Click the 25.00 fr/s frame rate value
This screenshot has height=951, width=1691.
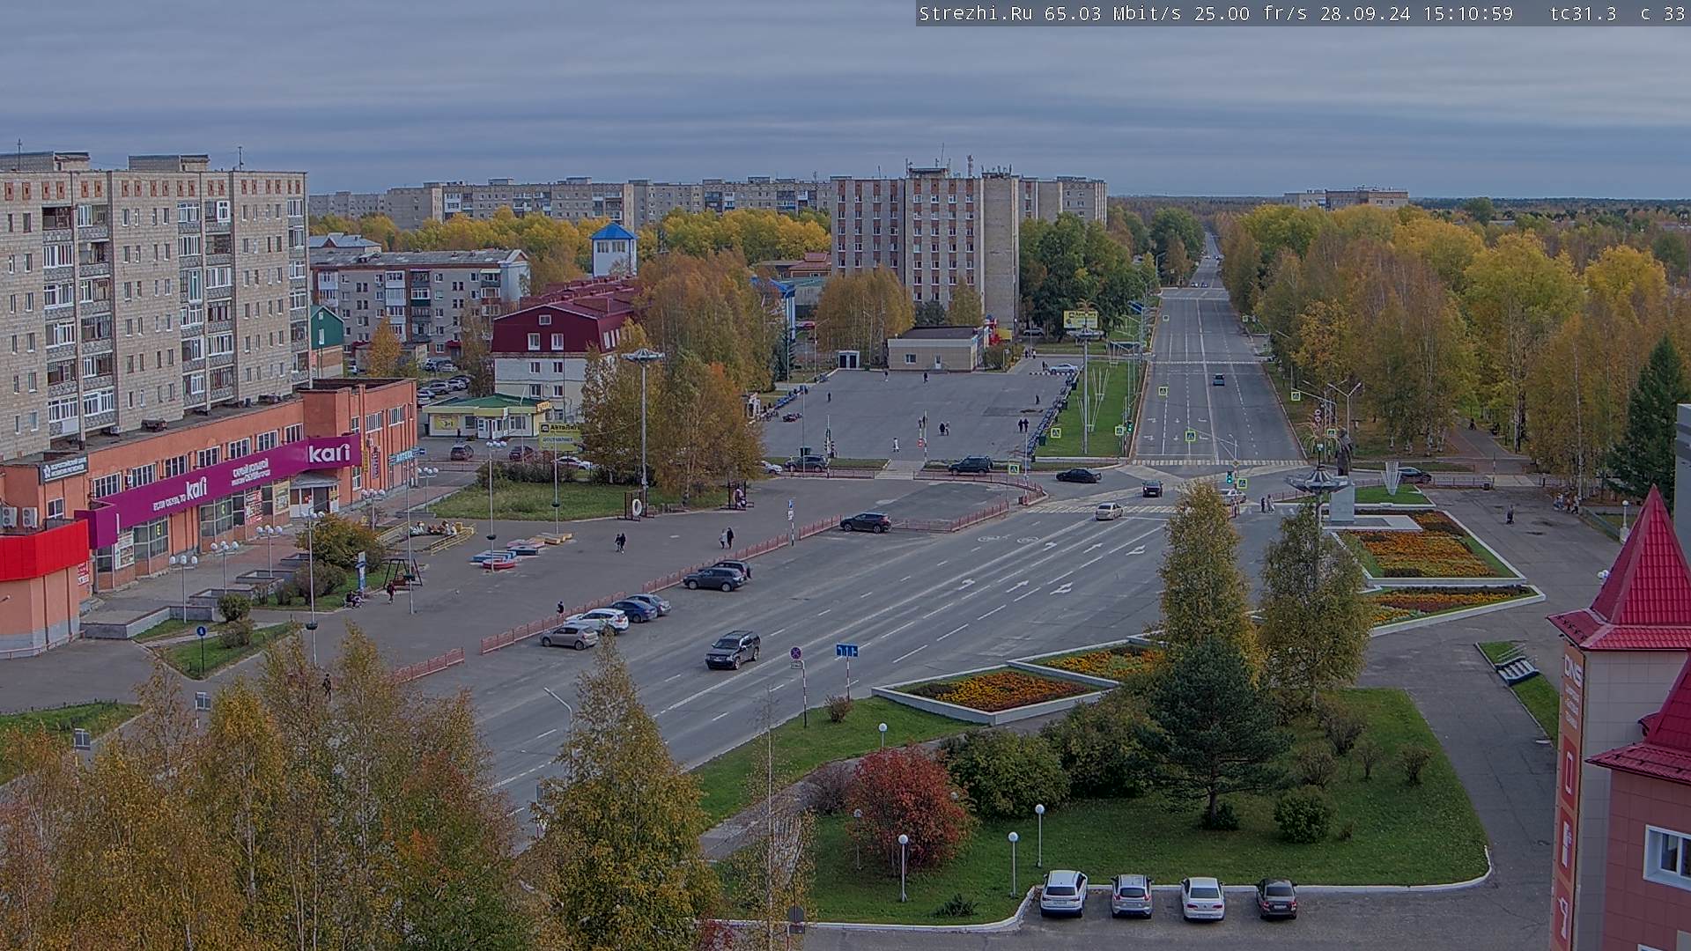[1251, 13]
